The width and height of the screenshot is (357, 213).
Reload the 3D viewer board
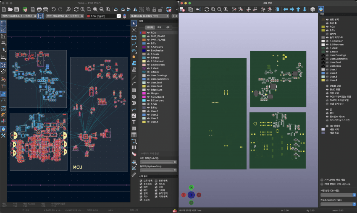click(x=207, y=9)
